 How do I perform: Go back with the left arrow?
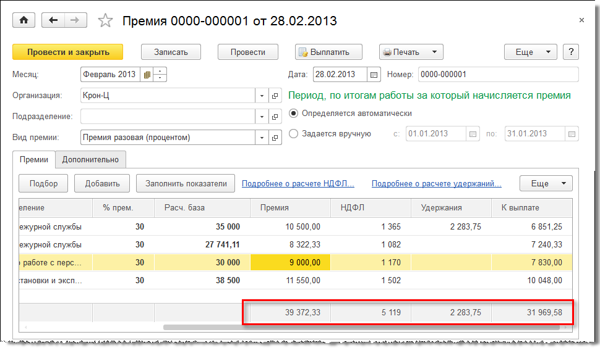click(53, 20)
